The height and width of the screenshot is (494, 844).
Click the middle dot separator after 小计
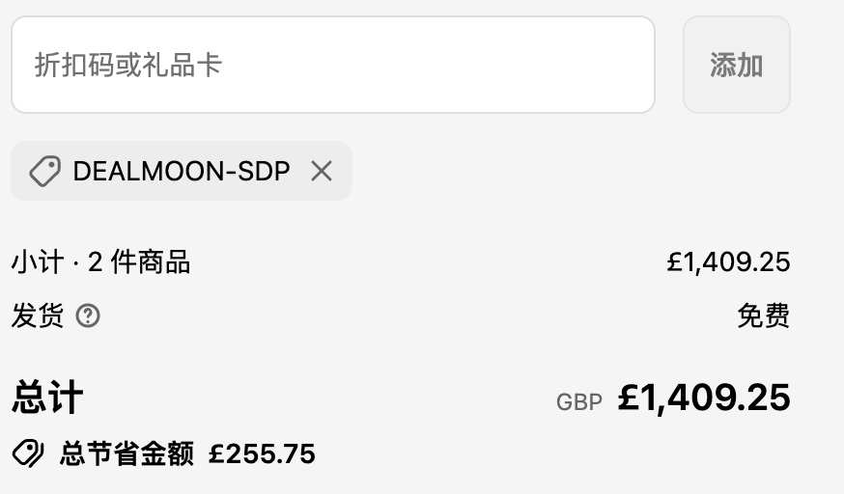coord(75,262)
